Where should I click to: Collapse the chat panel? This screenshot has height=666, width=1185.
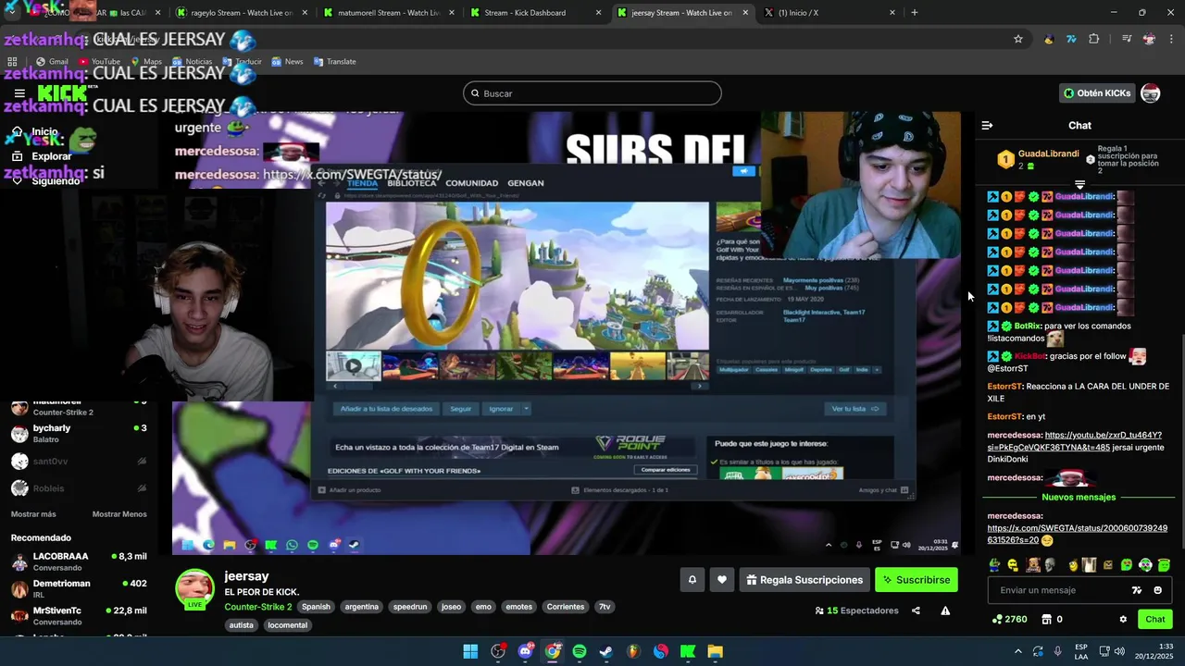(987, 125)
